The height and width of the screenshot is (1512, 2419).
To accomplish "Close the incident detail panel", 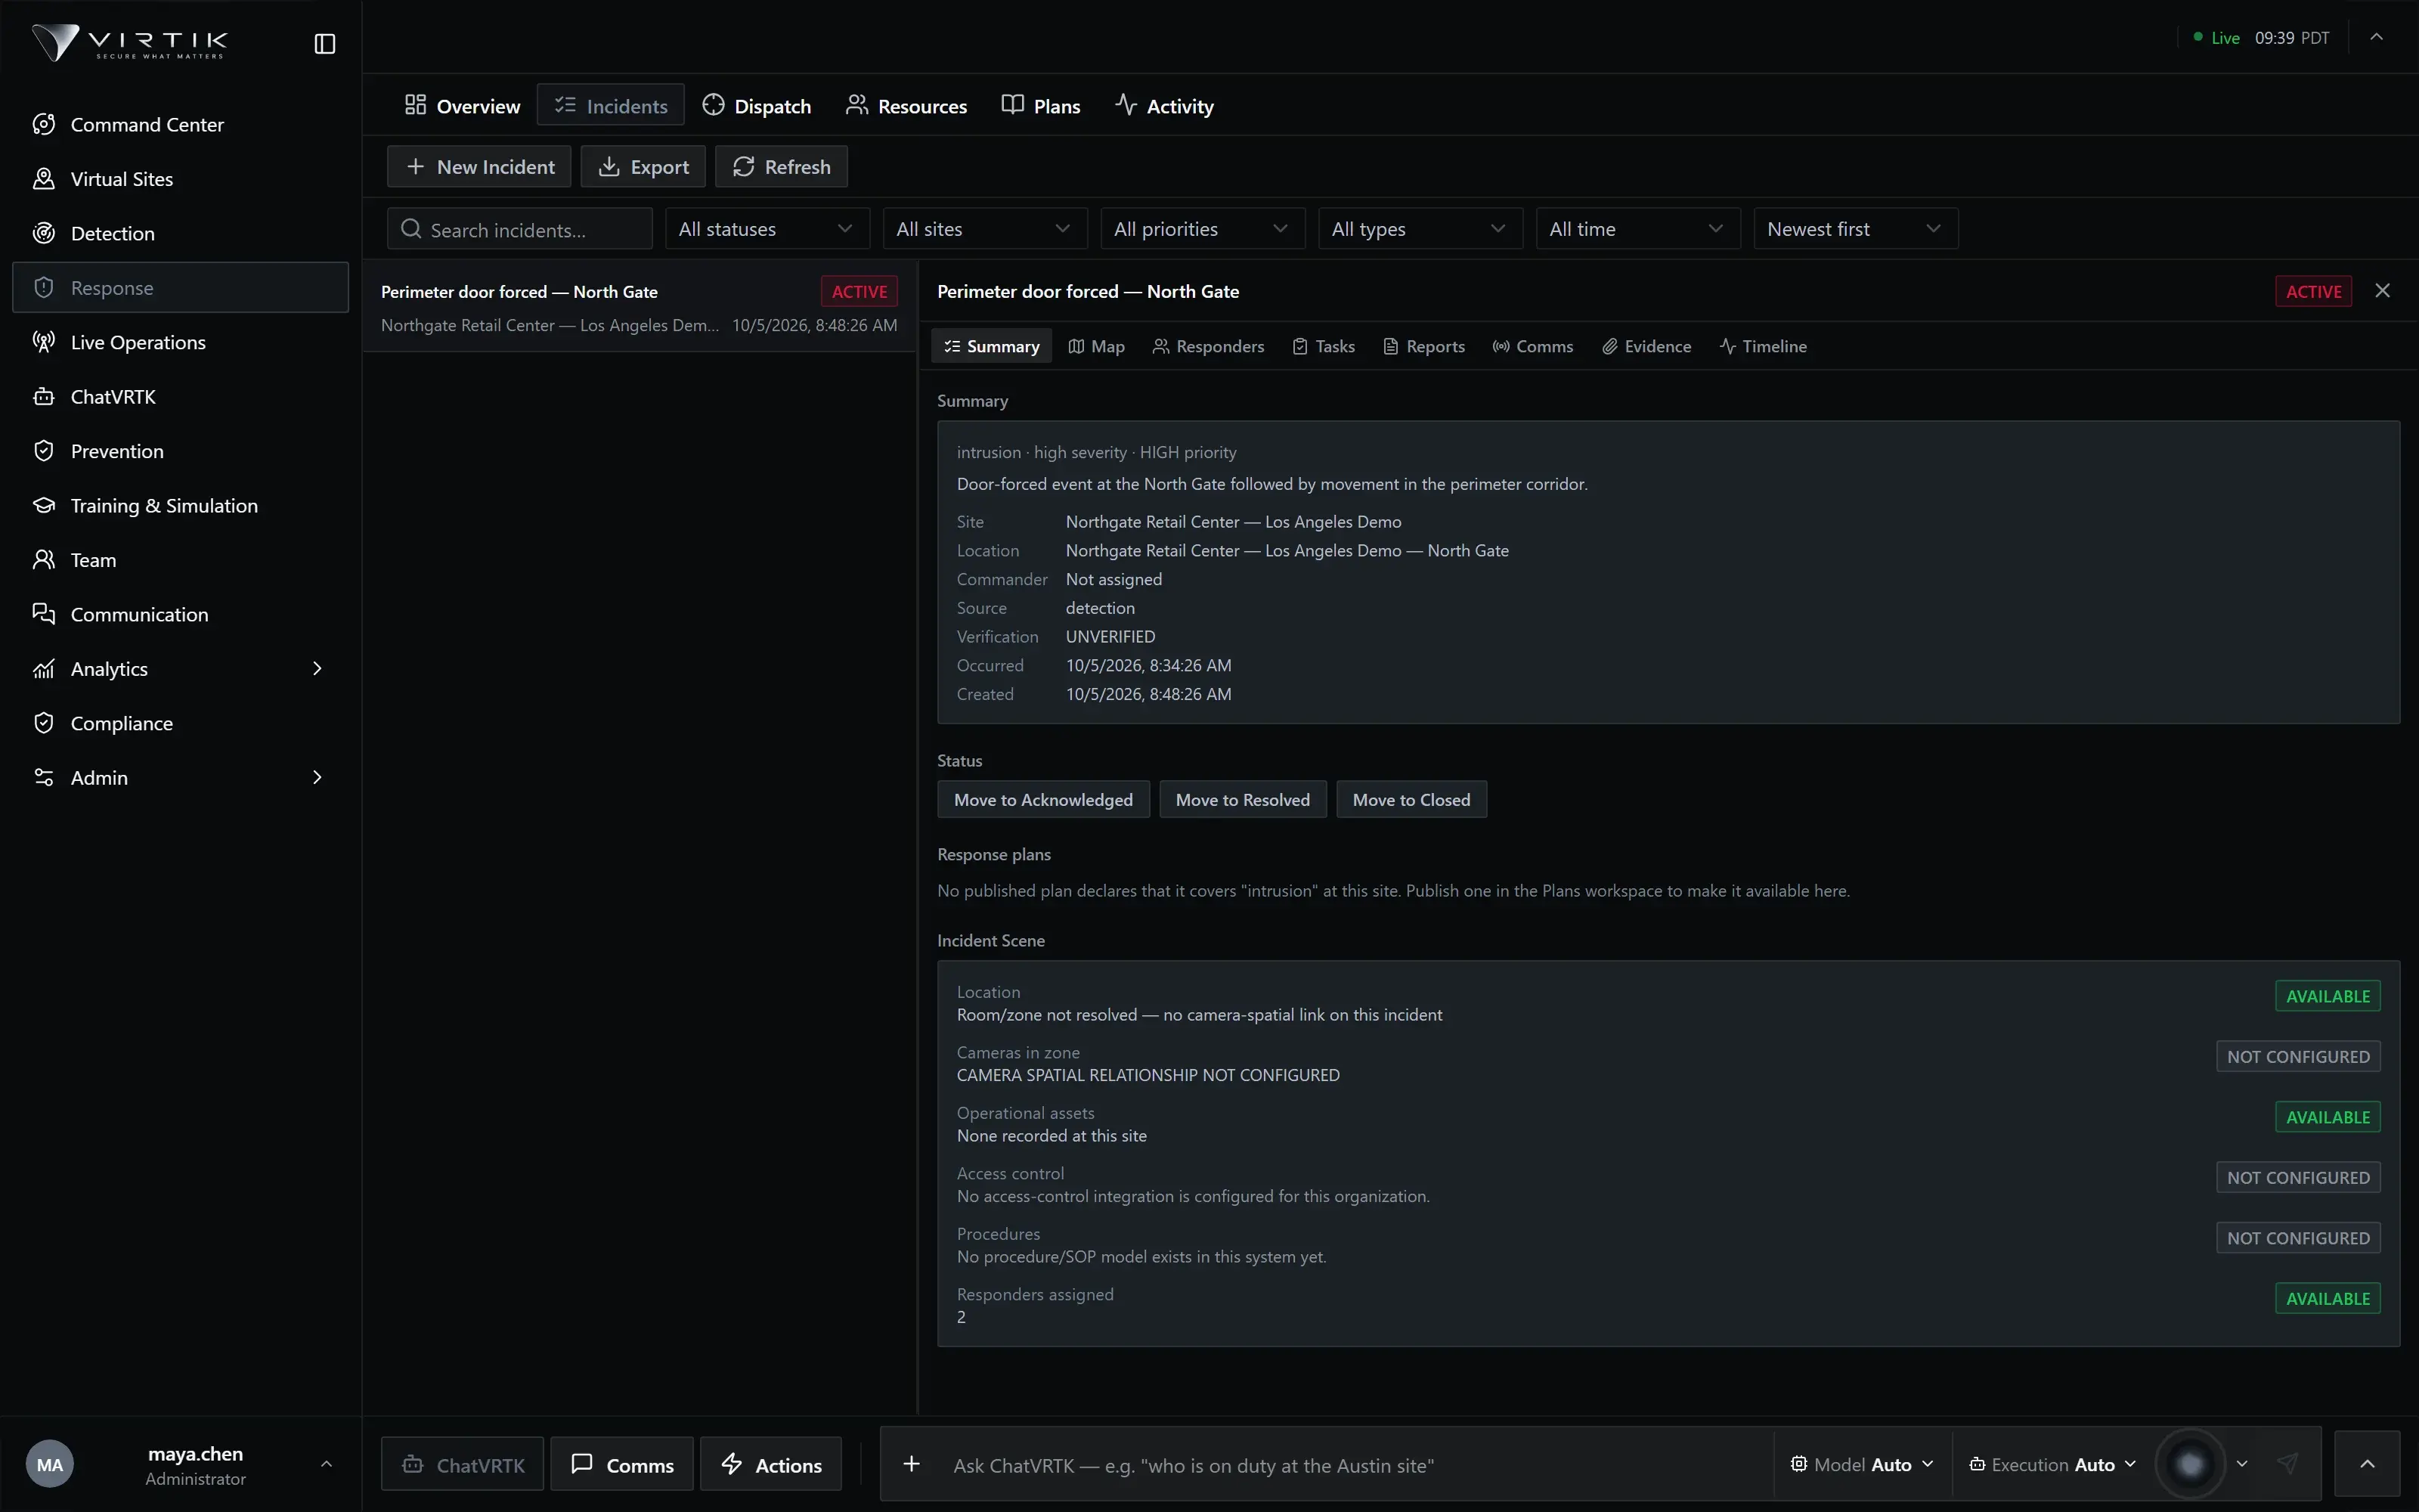I will pyautogui.click(x=2383, y=291).
